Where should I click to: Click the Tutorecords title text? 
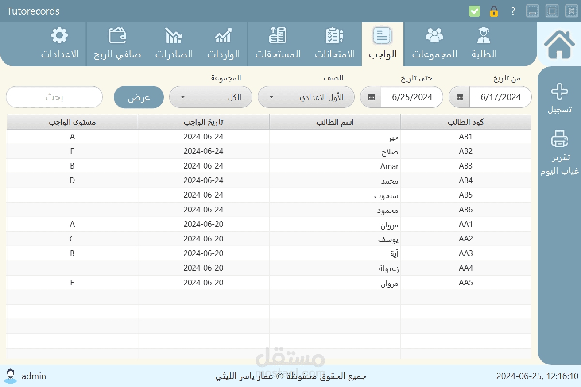tap(33, 11)
